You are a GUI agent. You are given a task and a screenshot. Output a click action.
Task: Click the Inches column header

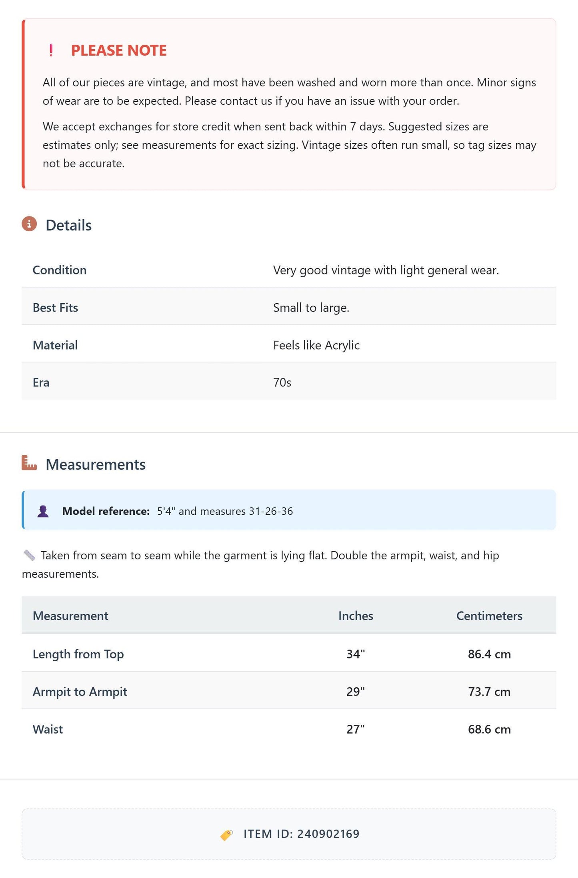click(356, 616)
